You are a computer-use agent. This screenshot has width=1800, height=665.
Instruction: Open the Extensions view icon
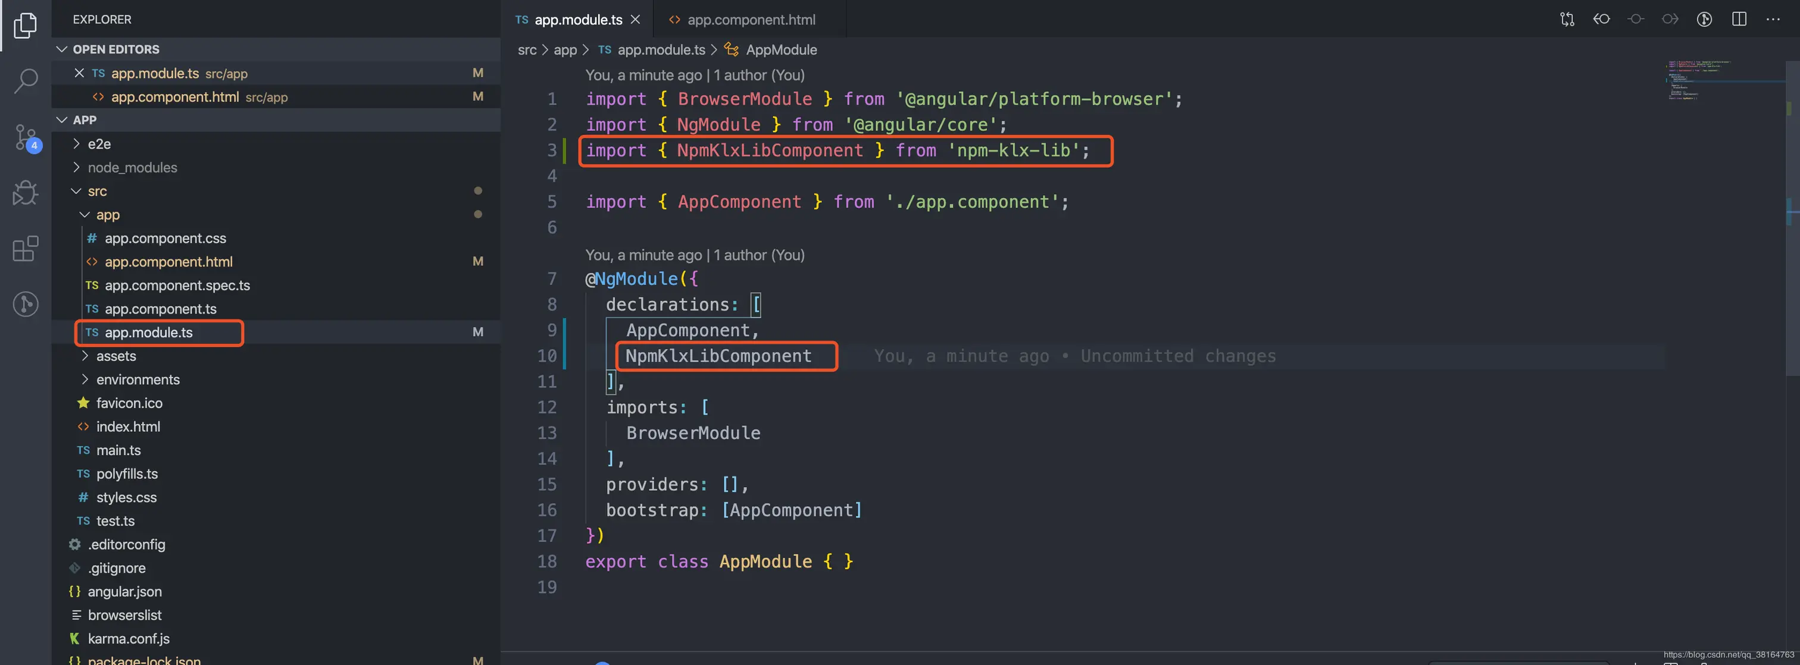[x=25, y=249]
